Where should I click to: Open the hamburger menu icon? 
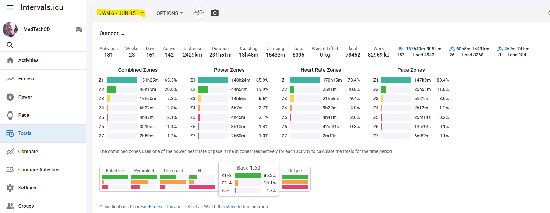[10, 7]
